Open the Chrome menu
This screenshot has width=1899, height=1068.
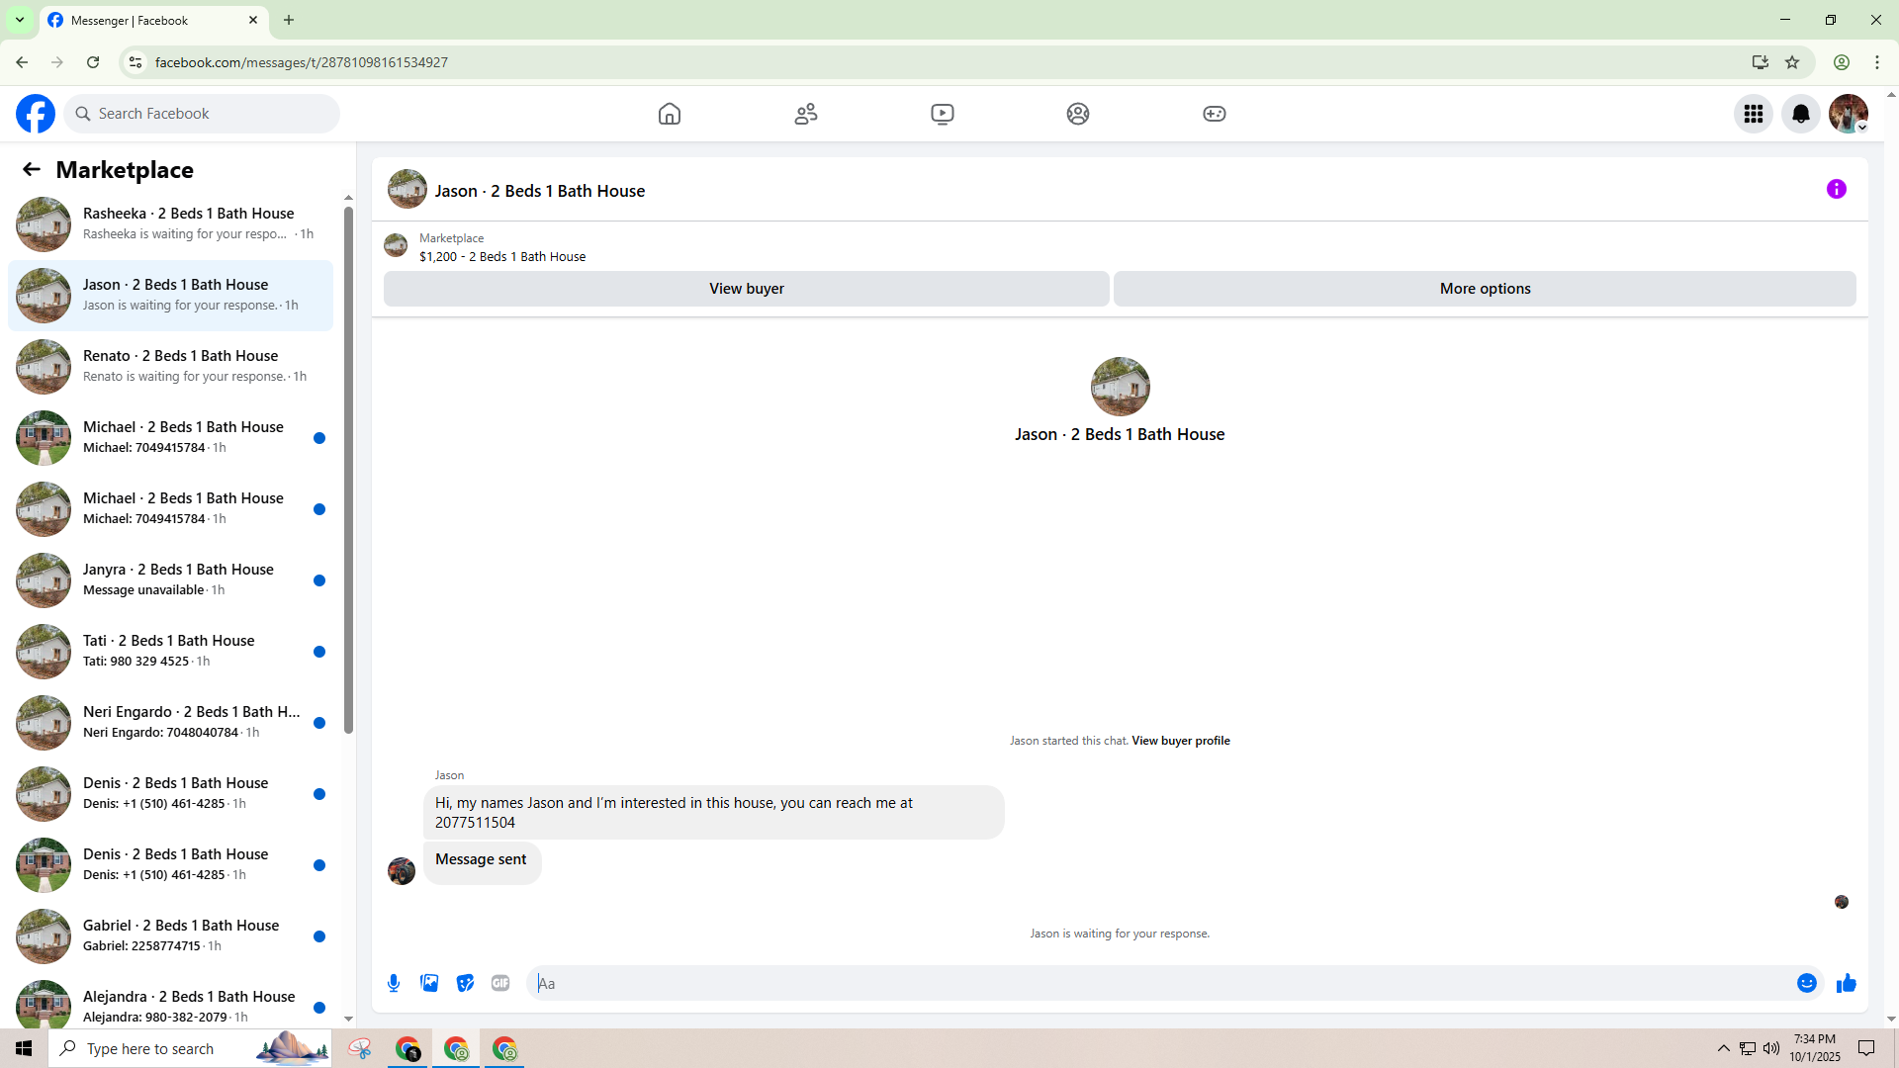click(1877, 62)
